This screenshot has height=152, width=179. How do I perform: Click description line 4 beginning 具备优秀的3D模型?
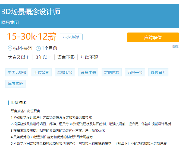coord(52,137)
